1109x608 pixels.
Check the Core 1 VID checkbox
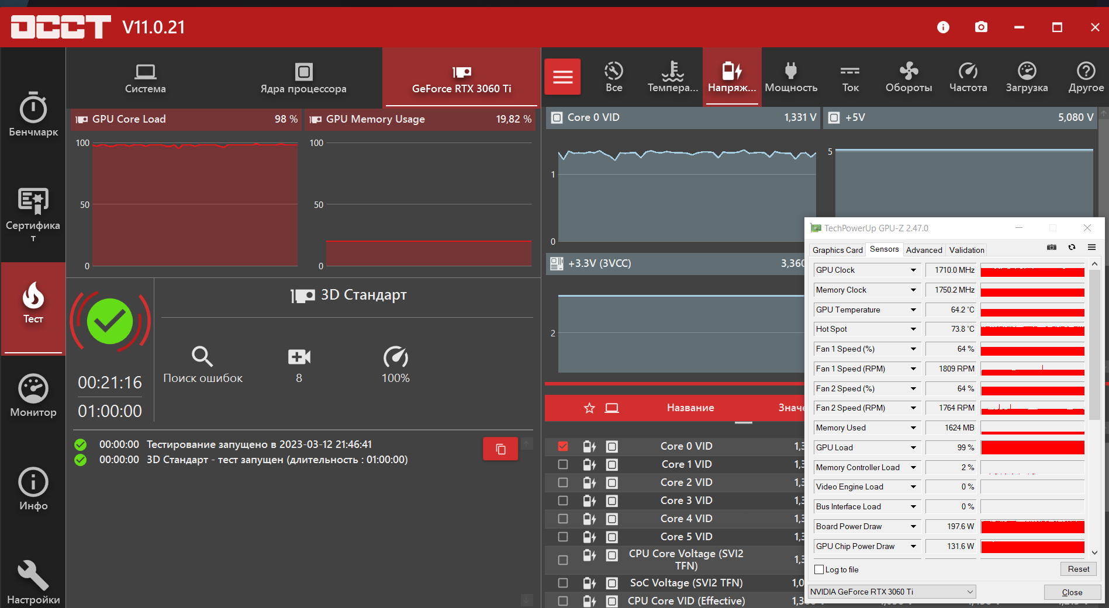point(563,464)
